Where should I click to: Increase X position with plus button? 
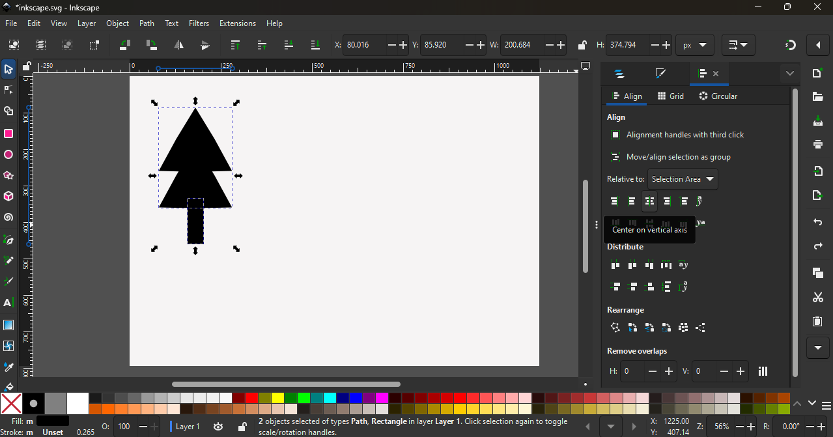click(403, 45)
